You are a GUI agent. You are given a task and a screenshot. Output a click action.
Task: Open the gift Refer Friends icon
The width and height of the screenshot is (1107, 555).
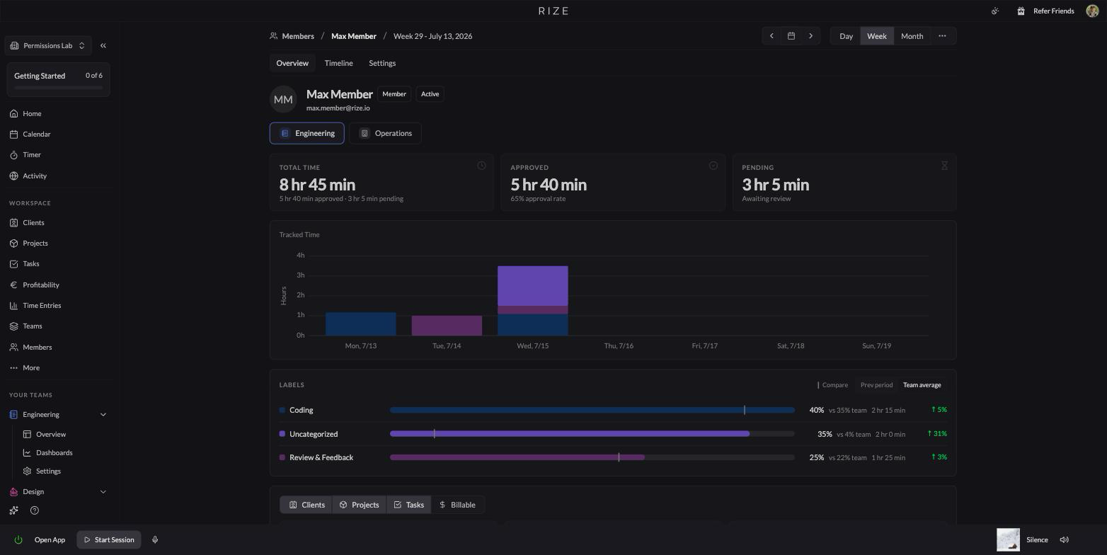tap(1021, 11)
